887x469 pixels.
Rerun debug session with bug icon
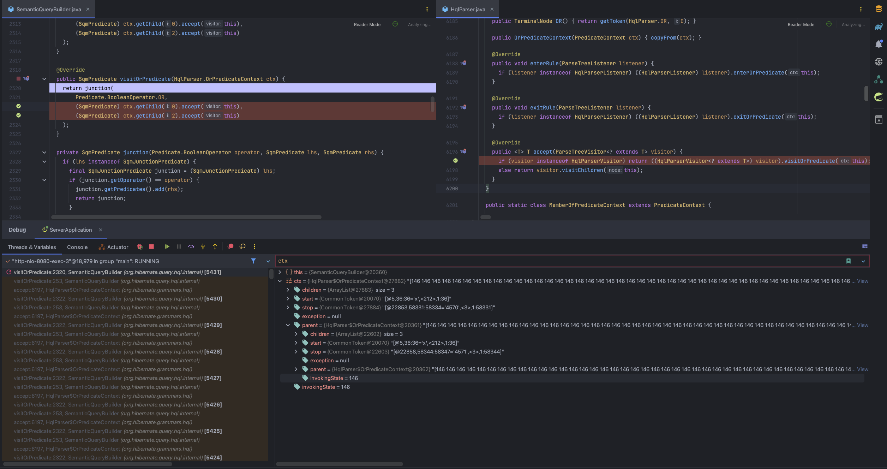coord(140,247)
